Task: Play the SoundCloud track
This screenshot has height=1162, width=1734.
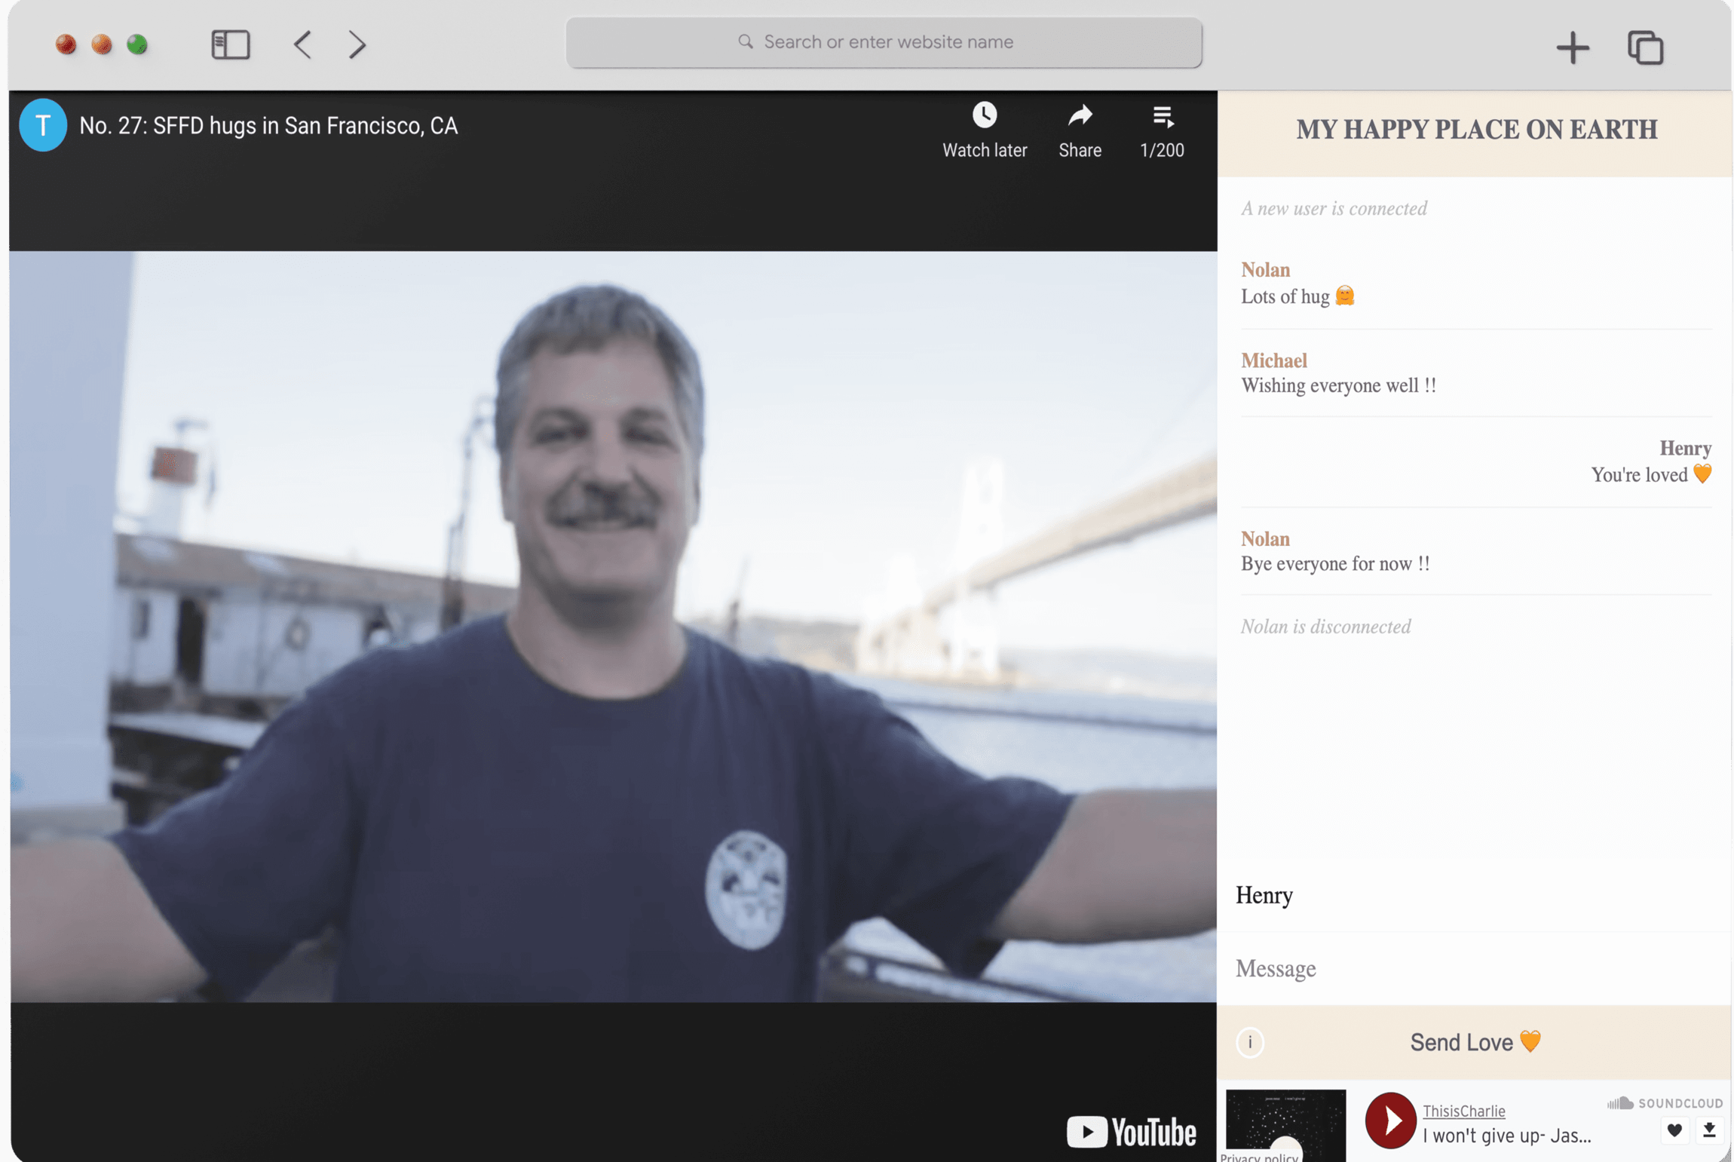Action: [x=1389, y=1121]
